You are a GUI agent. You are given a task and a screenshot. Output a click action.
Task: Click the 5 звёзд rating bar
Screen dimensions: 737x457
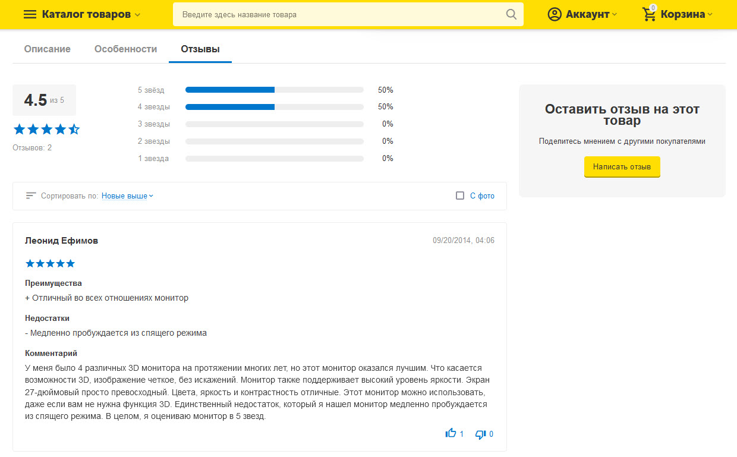(x=274, y=90)
